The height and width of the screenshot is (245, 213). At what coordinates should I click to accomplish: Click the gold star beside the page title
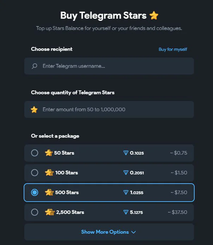[x=154, y=15]
